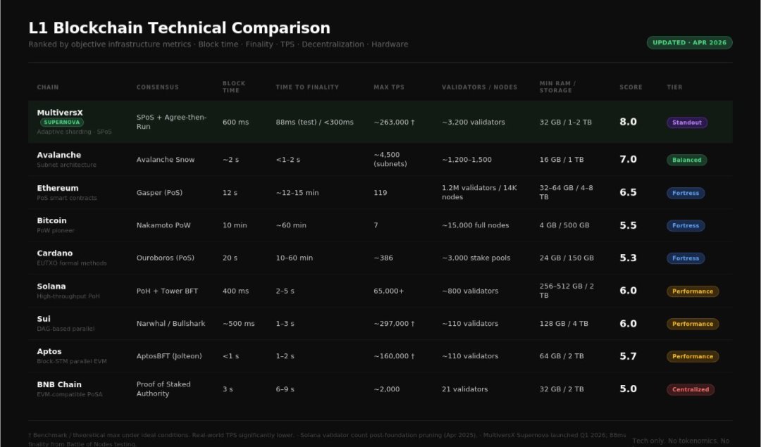The image size is (761, 447).
Task: Click the Balanced tier badge for Avalanche
Action: (x=687, y=160)
